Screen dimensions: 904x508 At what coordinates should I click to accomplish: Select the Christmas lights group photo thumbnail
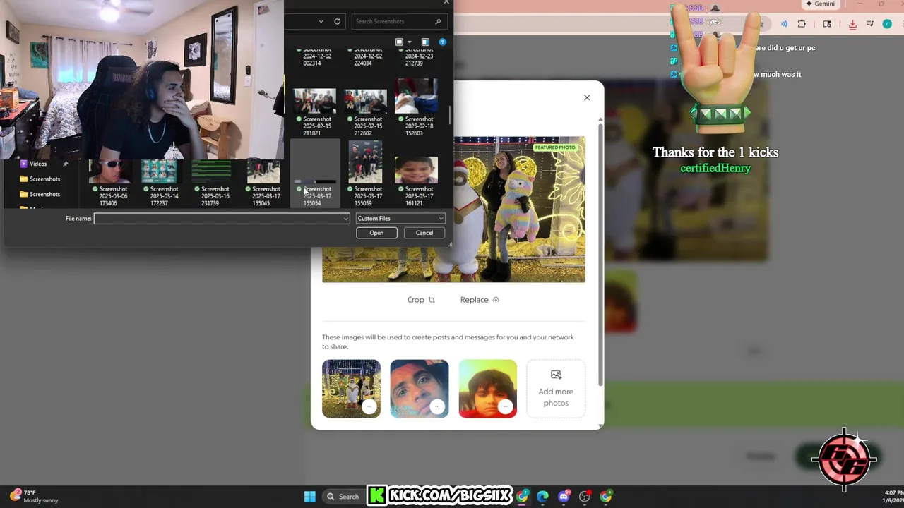[x=351, y=389]
